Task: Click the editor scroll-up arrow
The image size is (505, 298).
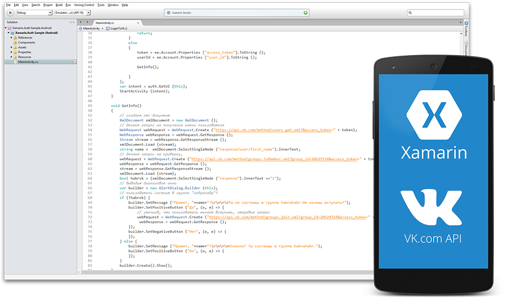Action: (x=461, y=34)
